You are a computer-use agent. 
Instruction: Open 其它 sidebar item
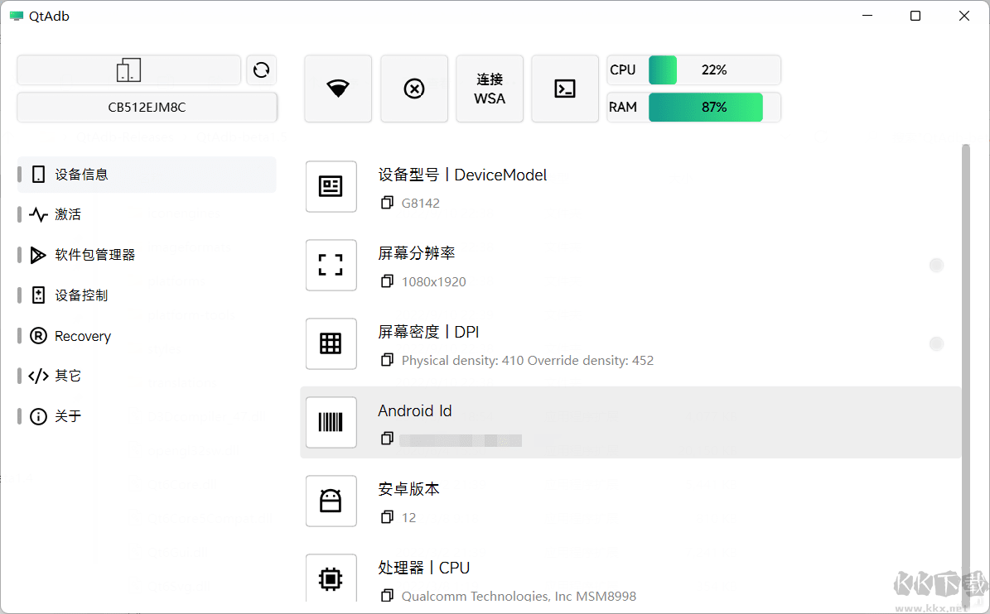(147, 376)
